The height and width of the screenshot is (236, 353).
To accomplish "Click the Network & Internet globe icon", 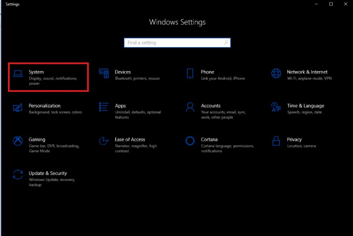I will pos(276,73).
